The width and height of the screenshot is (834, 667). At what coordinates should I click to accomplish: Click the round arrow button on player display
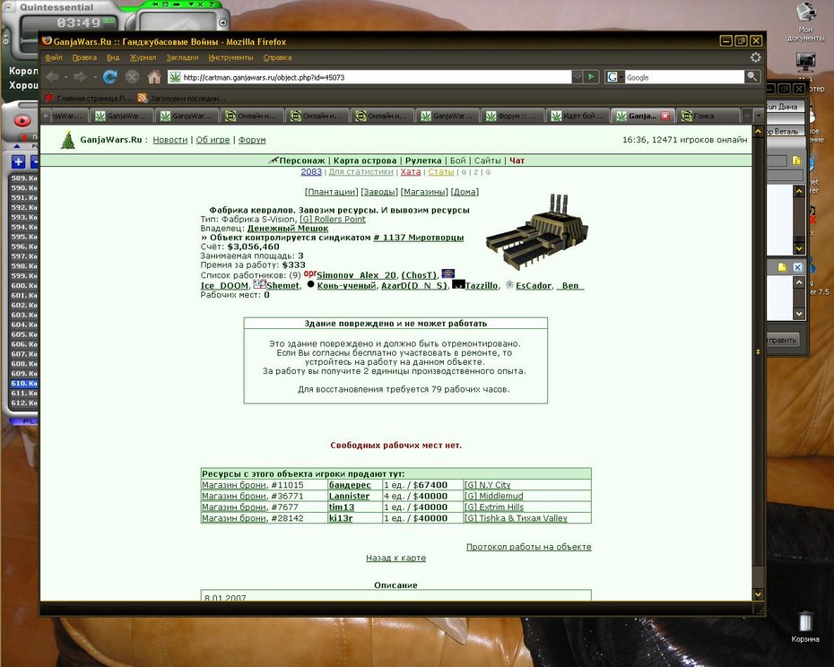222,23
